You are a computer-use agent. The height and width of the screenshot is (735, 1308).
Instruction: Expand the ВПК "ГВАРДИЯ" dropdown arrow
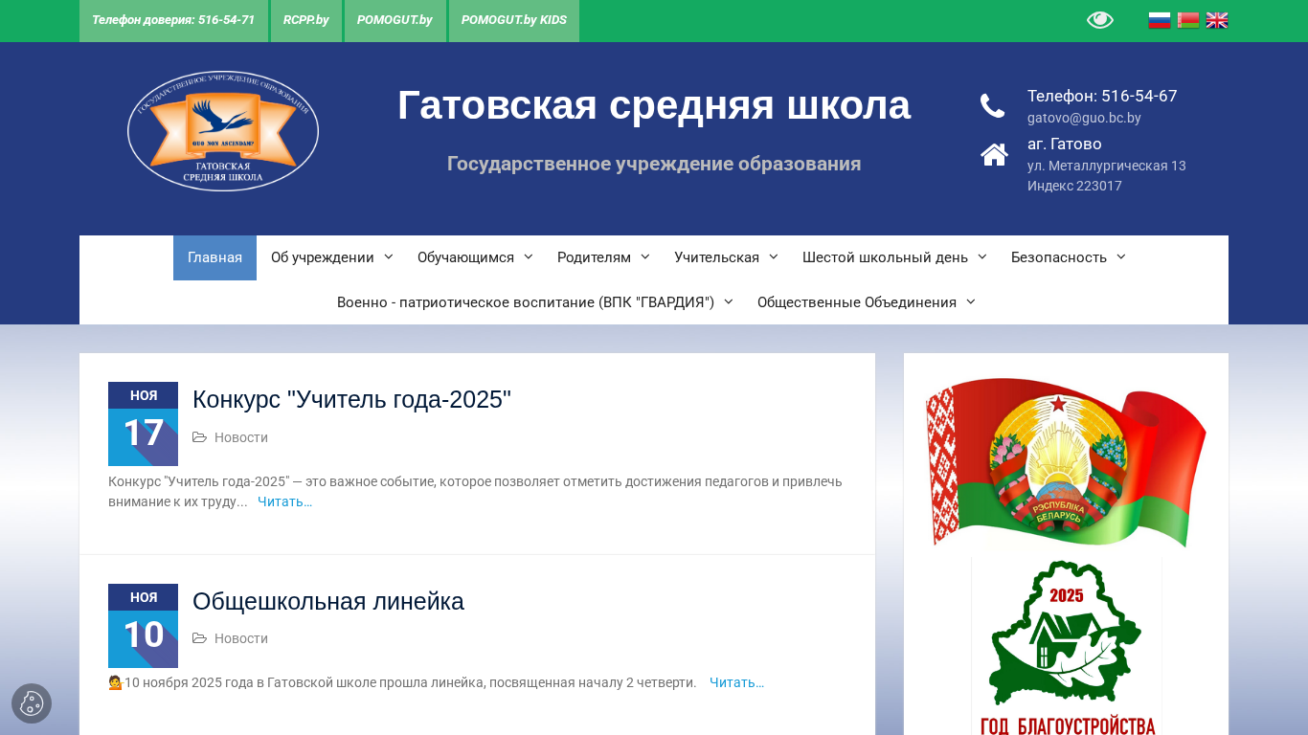[729, 301]
